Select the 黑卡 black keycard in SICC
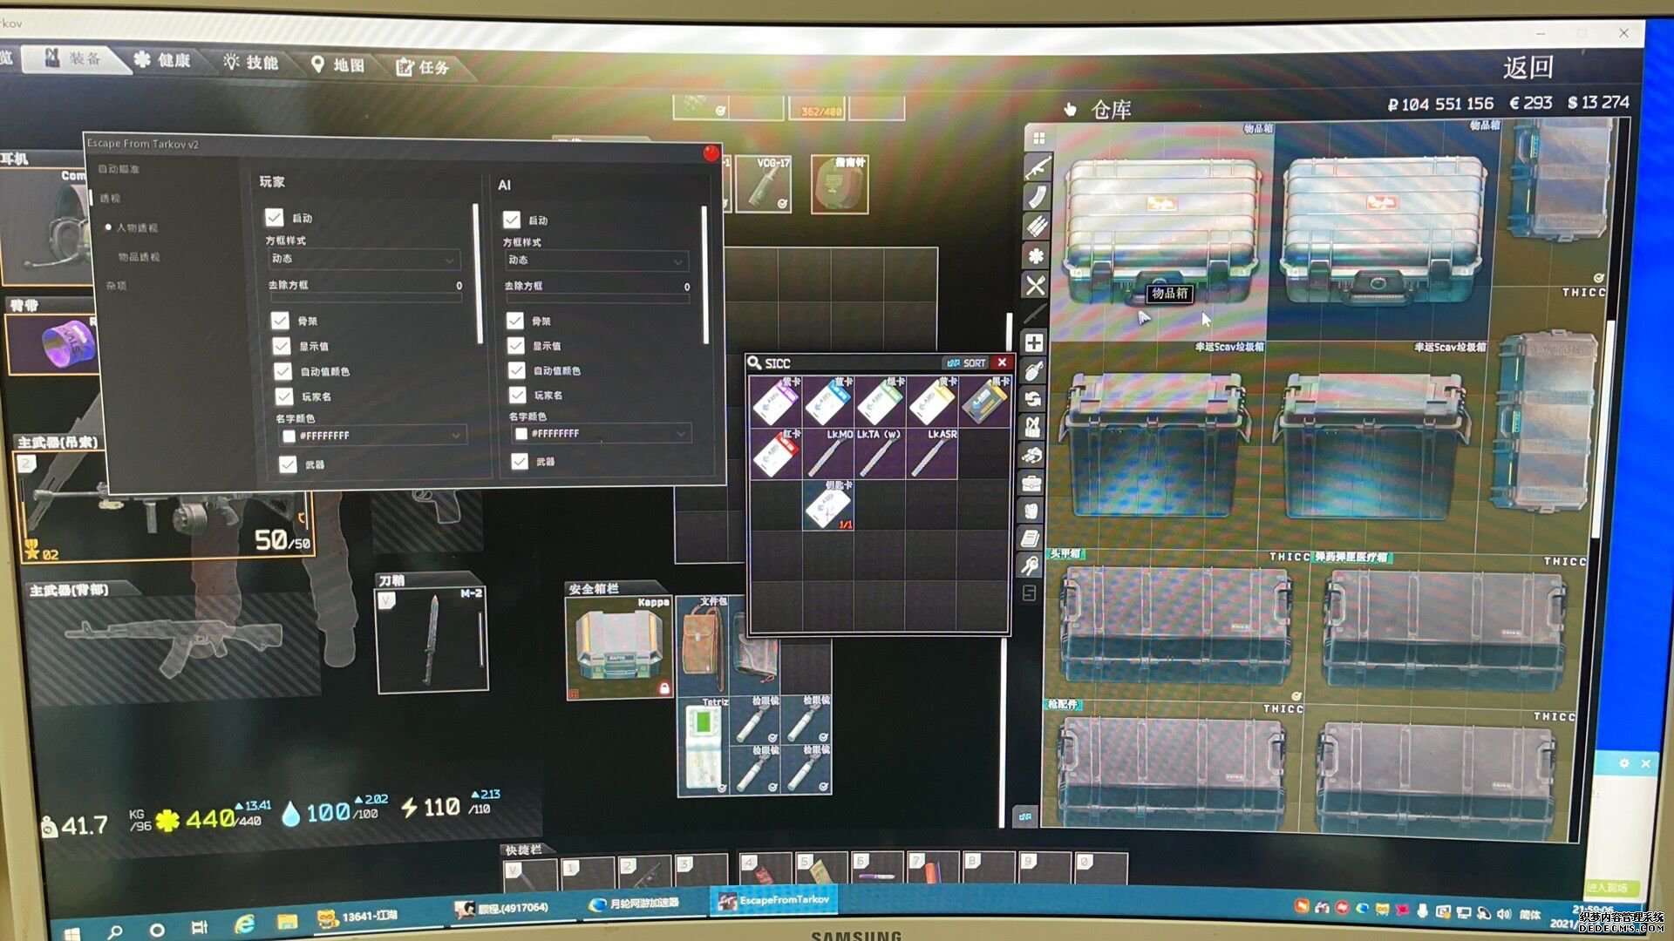The image size is (1674, 941). 985,402
